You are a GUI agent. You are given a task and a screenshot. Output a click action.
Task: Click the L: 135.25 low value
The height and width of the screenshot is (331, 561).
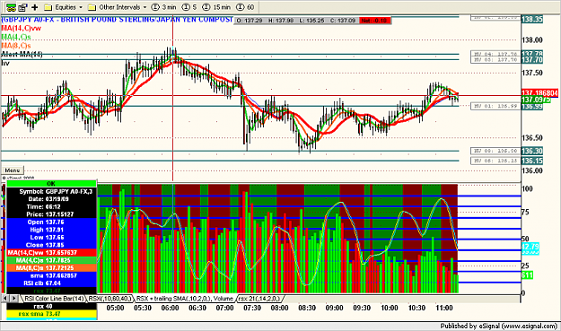(x=311, y=21)
